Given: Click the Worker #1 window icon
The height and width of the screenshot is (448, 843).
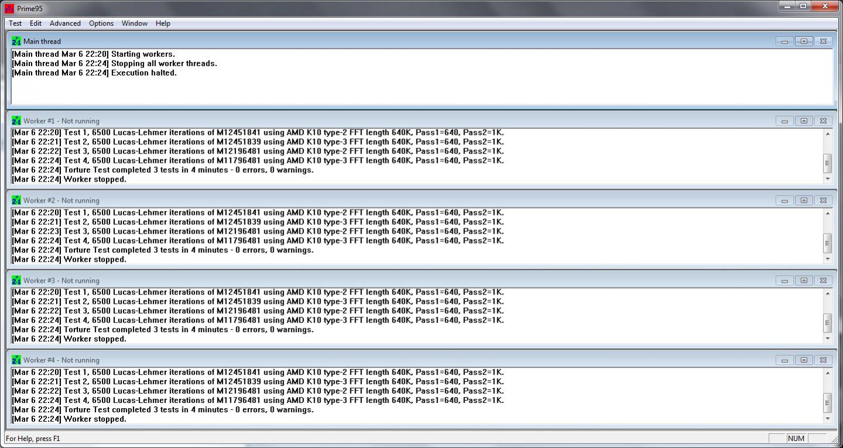Looking at the screenshot, I should [16, 121].
